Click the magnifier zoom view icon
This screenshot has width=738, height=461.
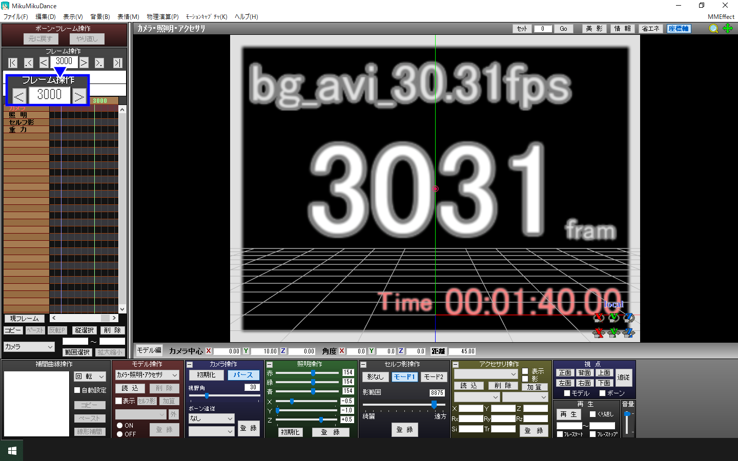coord(713,29)
